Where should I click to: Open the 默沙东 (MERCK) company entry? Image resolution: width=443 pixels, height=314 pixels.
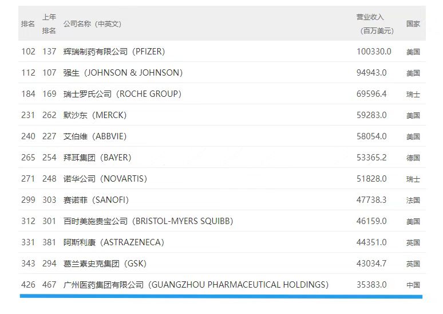tap(95, 115)
